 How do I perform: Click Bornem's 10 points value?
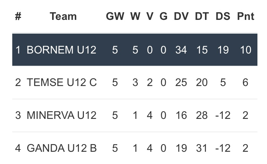tap(246, 50)
